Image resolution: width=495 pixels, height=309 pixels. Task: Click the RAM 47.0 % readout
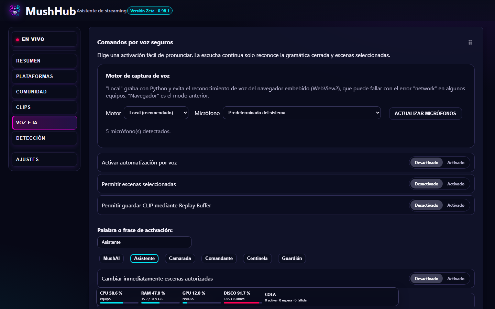coord(153,293)
